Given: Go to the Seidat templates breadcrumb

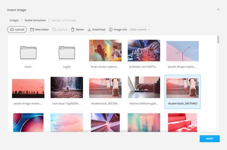Looking at the screenshot, I should tap(35, 20).
